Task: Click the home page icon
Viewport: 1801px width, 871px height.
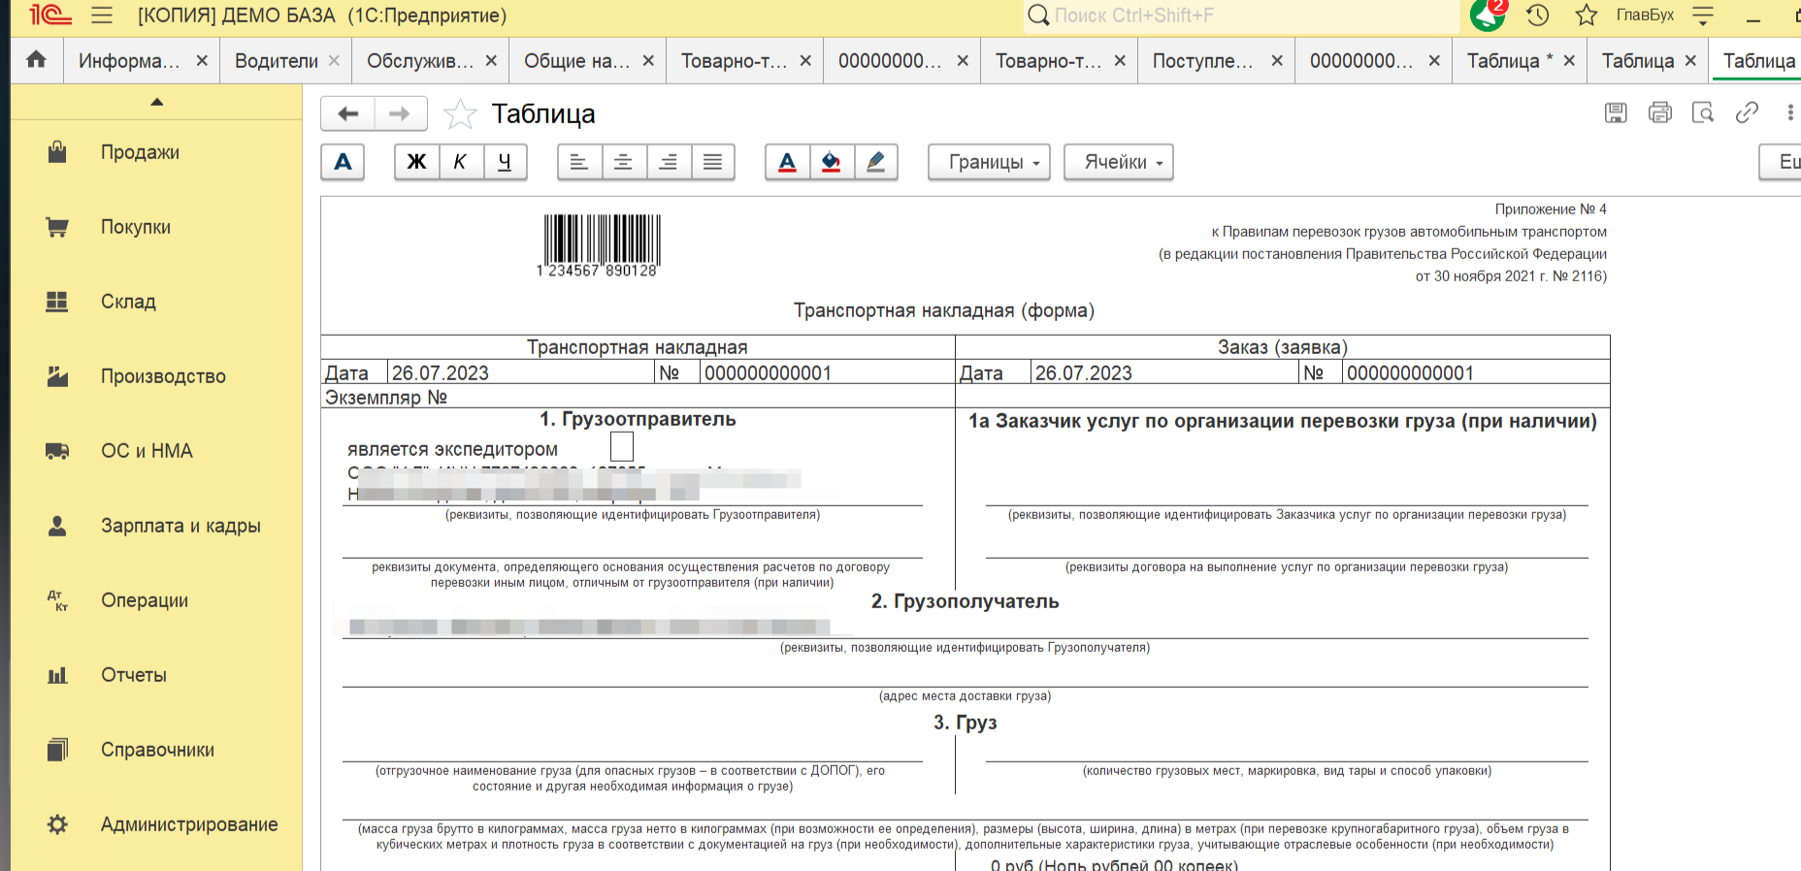Action: click(x=36, y=60)
